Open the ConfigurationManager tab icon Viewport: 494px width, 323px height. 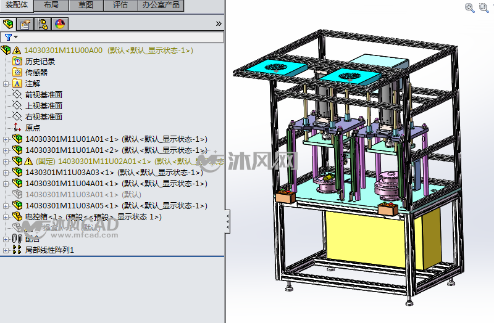[x=43, y=24]
